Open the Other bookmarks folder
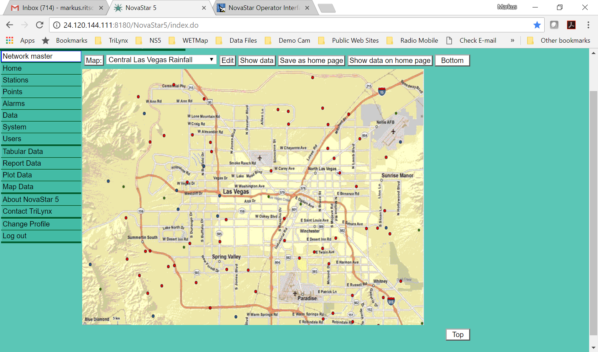 558,41
